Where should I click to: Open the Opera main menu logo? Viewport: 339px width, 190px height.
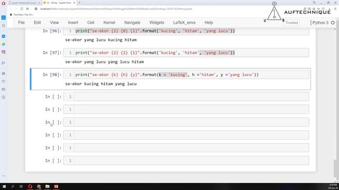click(x=4, y=3)
